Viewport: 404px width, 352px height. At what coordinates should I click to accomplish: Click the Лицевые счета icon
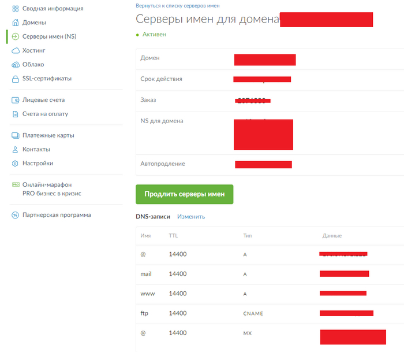pos(16,100)
